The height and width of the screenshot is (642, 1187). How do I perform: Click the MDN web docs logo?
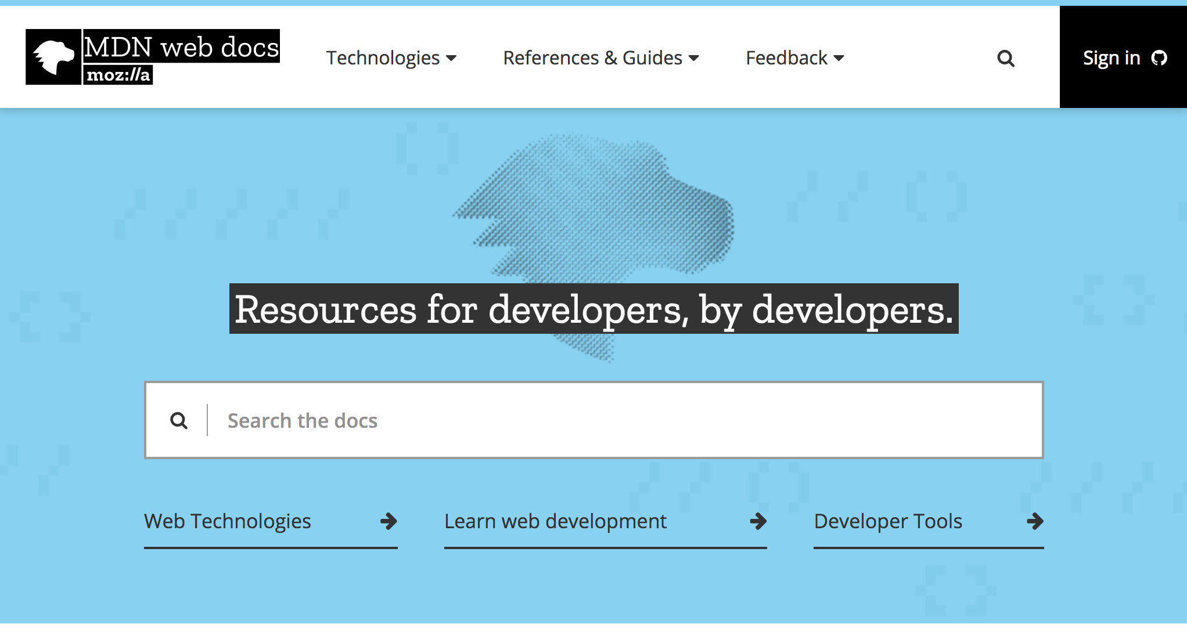coord(153,57)
